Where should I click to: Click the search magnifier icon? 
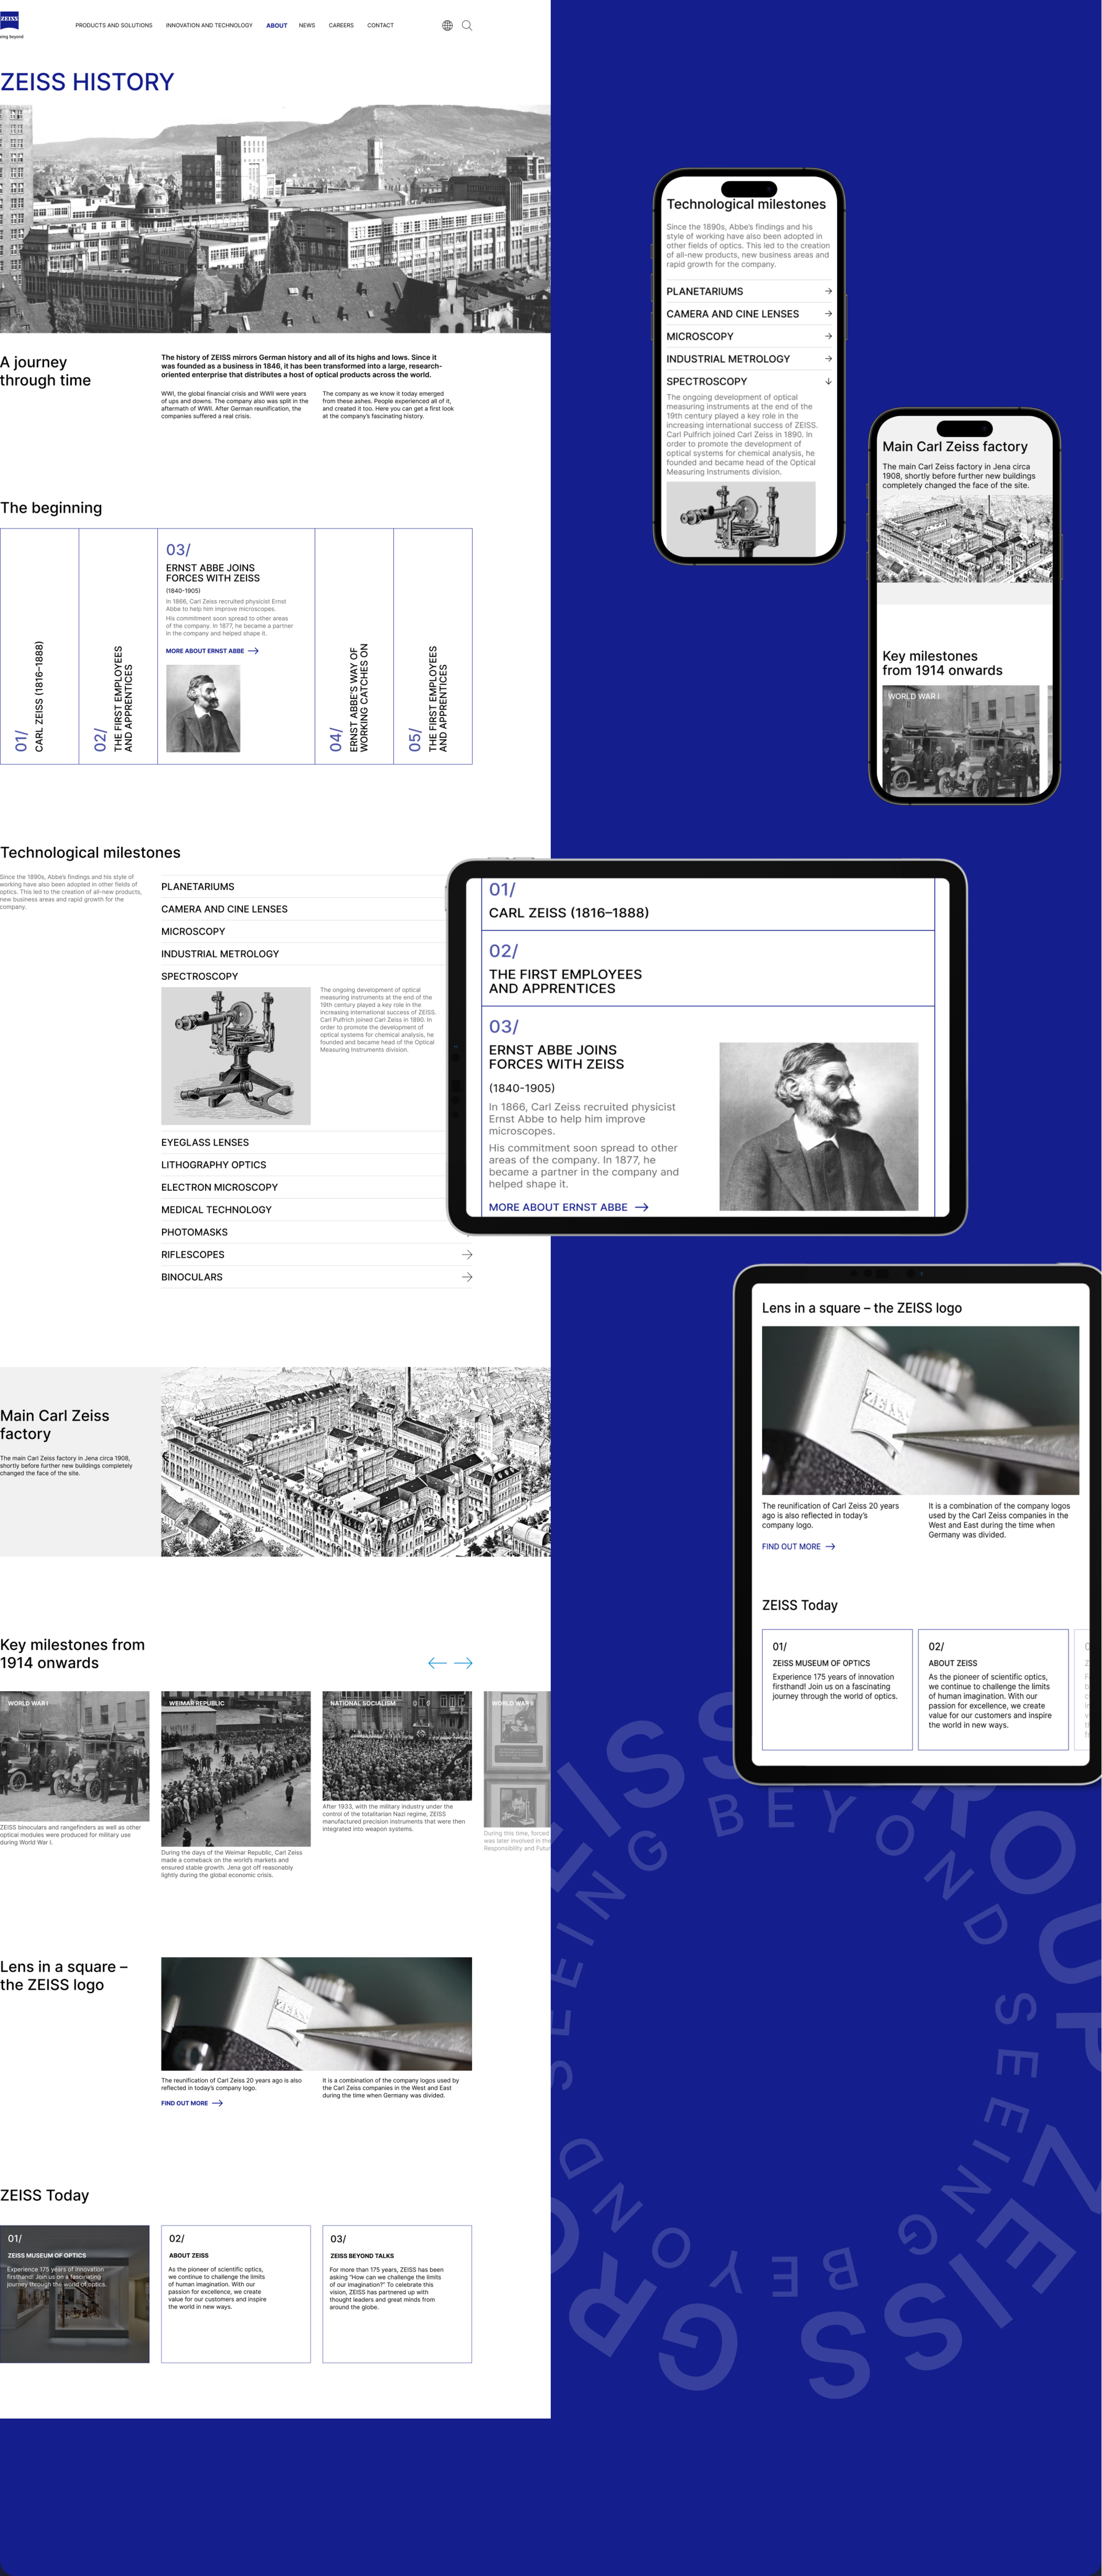467,26
